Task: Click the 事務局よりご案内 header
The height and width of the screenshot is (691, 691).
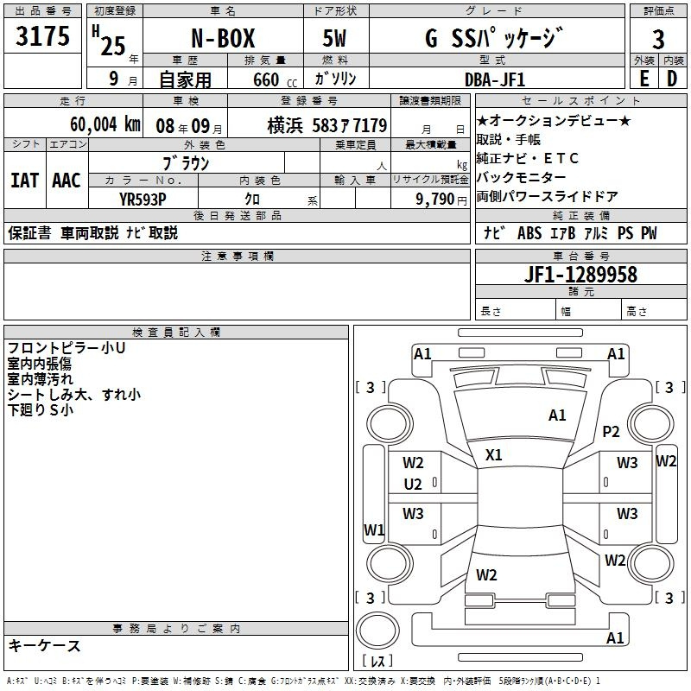Action: [176, 629]
